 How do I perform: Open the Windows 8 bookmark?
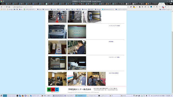pyautogui.click(x=108, y=9)
